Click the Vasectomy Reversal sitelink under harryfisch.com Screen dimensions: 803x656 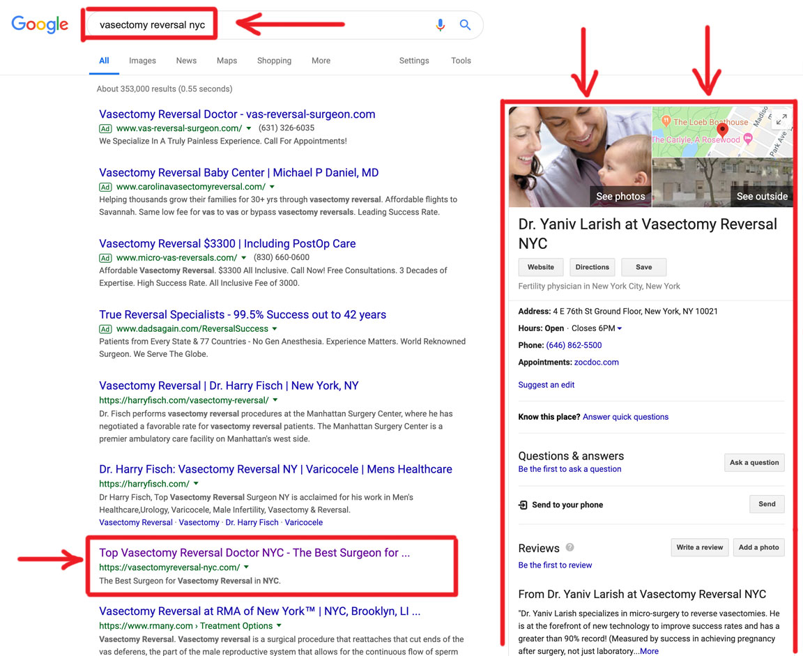coord(136,522)
